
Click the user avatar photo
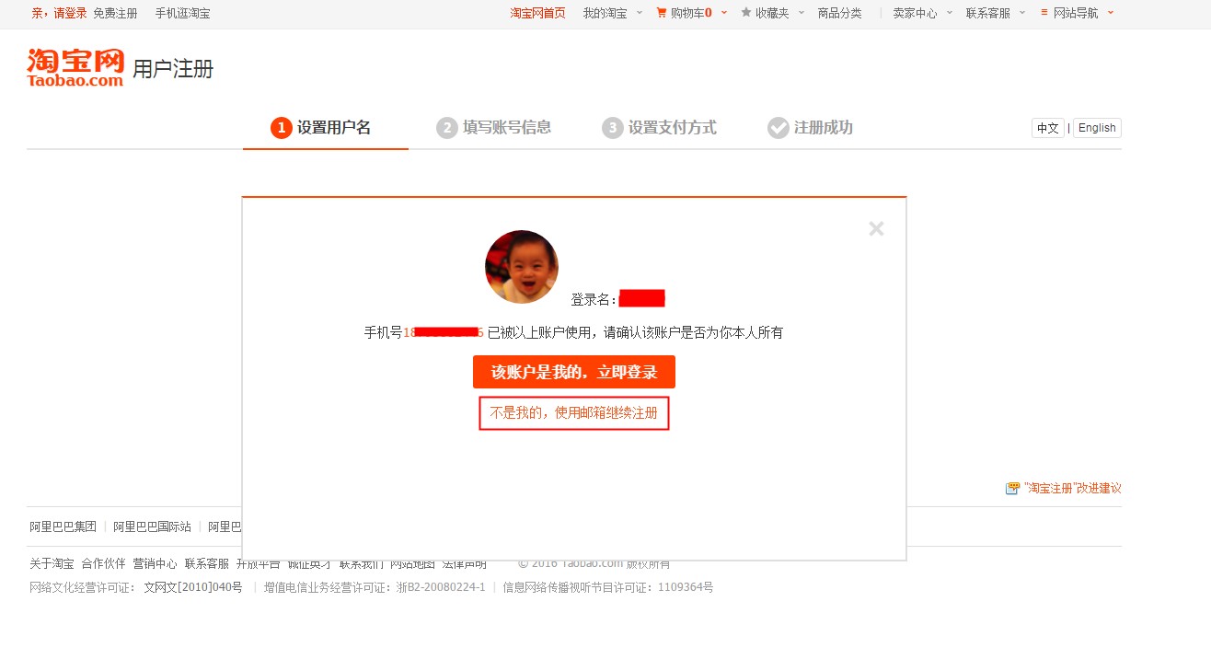(x=522, y=266)
